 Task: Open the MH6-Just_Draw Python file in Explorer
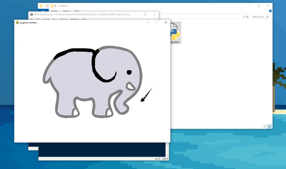coord(176,33)
